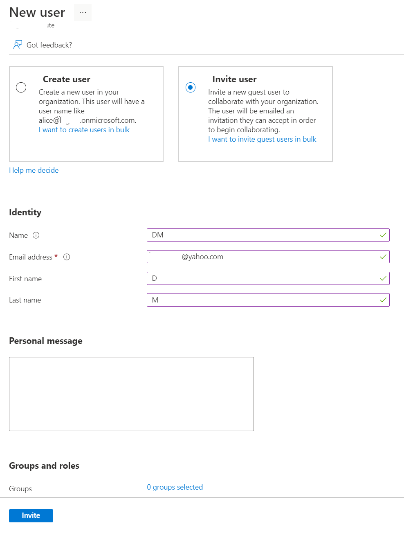The image size is (404, 533).
Task: Click the Help me decide link
Action: point(34,170)
